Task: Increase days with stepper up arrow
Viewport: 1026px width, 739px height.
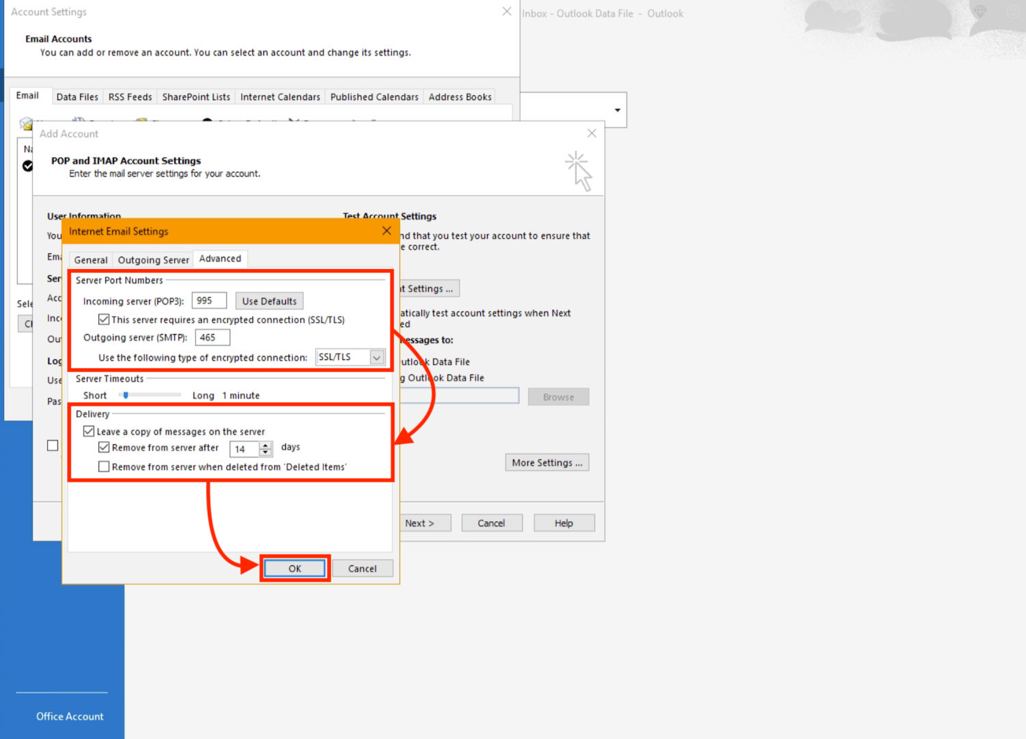Action: [266, 445]
